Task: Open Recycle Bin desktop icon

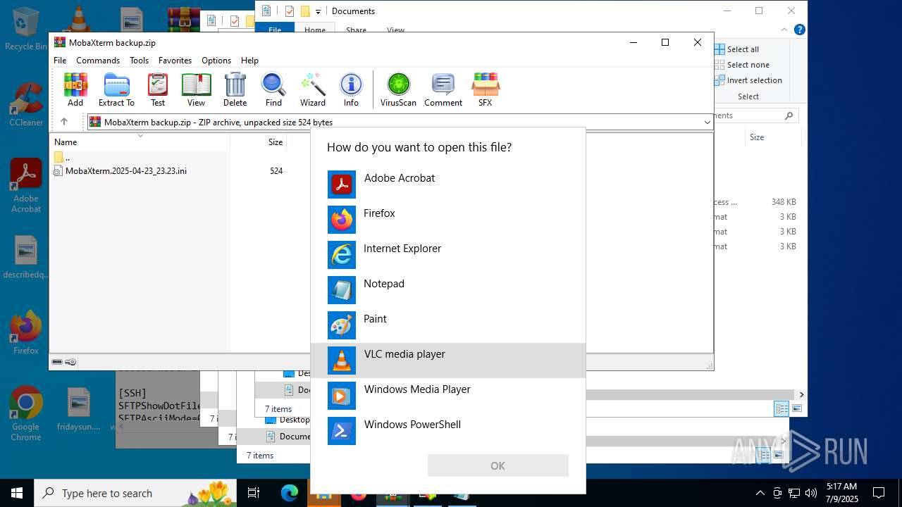Action: point(25,29)
